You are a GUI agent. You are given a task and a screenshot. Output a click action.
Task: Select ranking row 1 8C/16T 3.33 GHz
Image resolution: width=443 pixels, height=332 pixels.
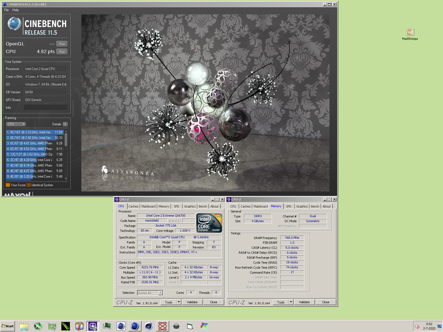(x=35, y=132)
